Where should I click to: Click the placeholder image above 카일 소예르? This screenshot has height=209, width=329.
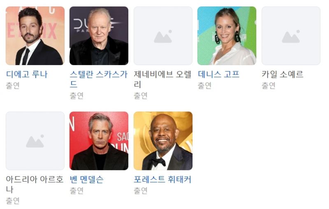[291, 36]
